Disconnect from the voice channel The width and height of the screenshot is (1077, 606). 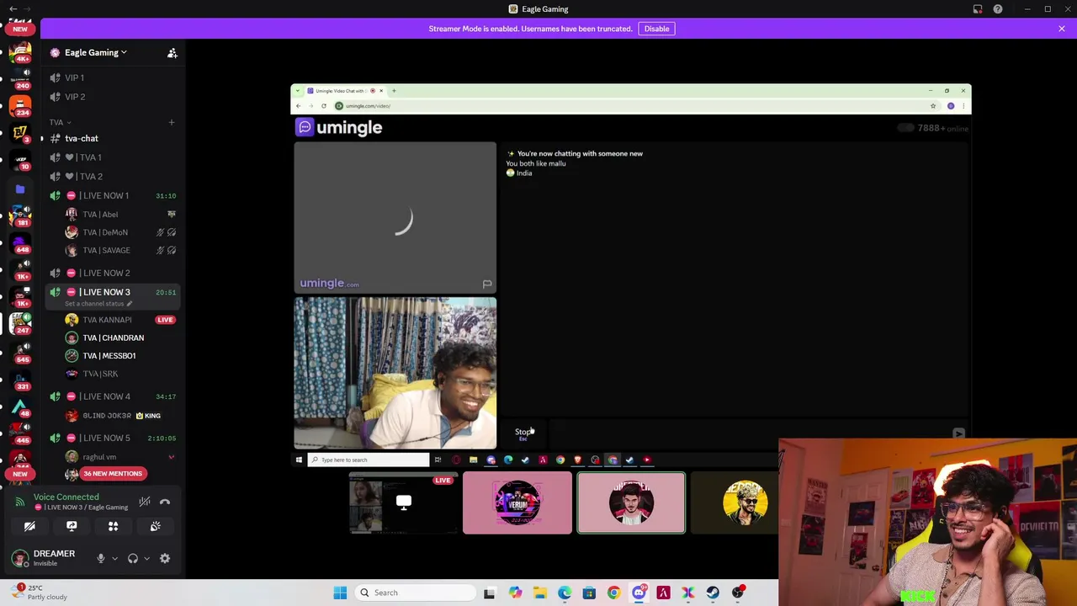(165, 502)
